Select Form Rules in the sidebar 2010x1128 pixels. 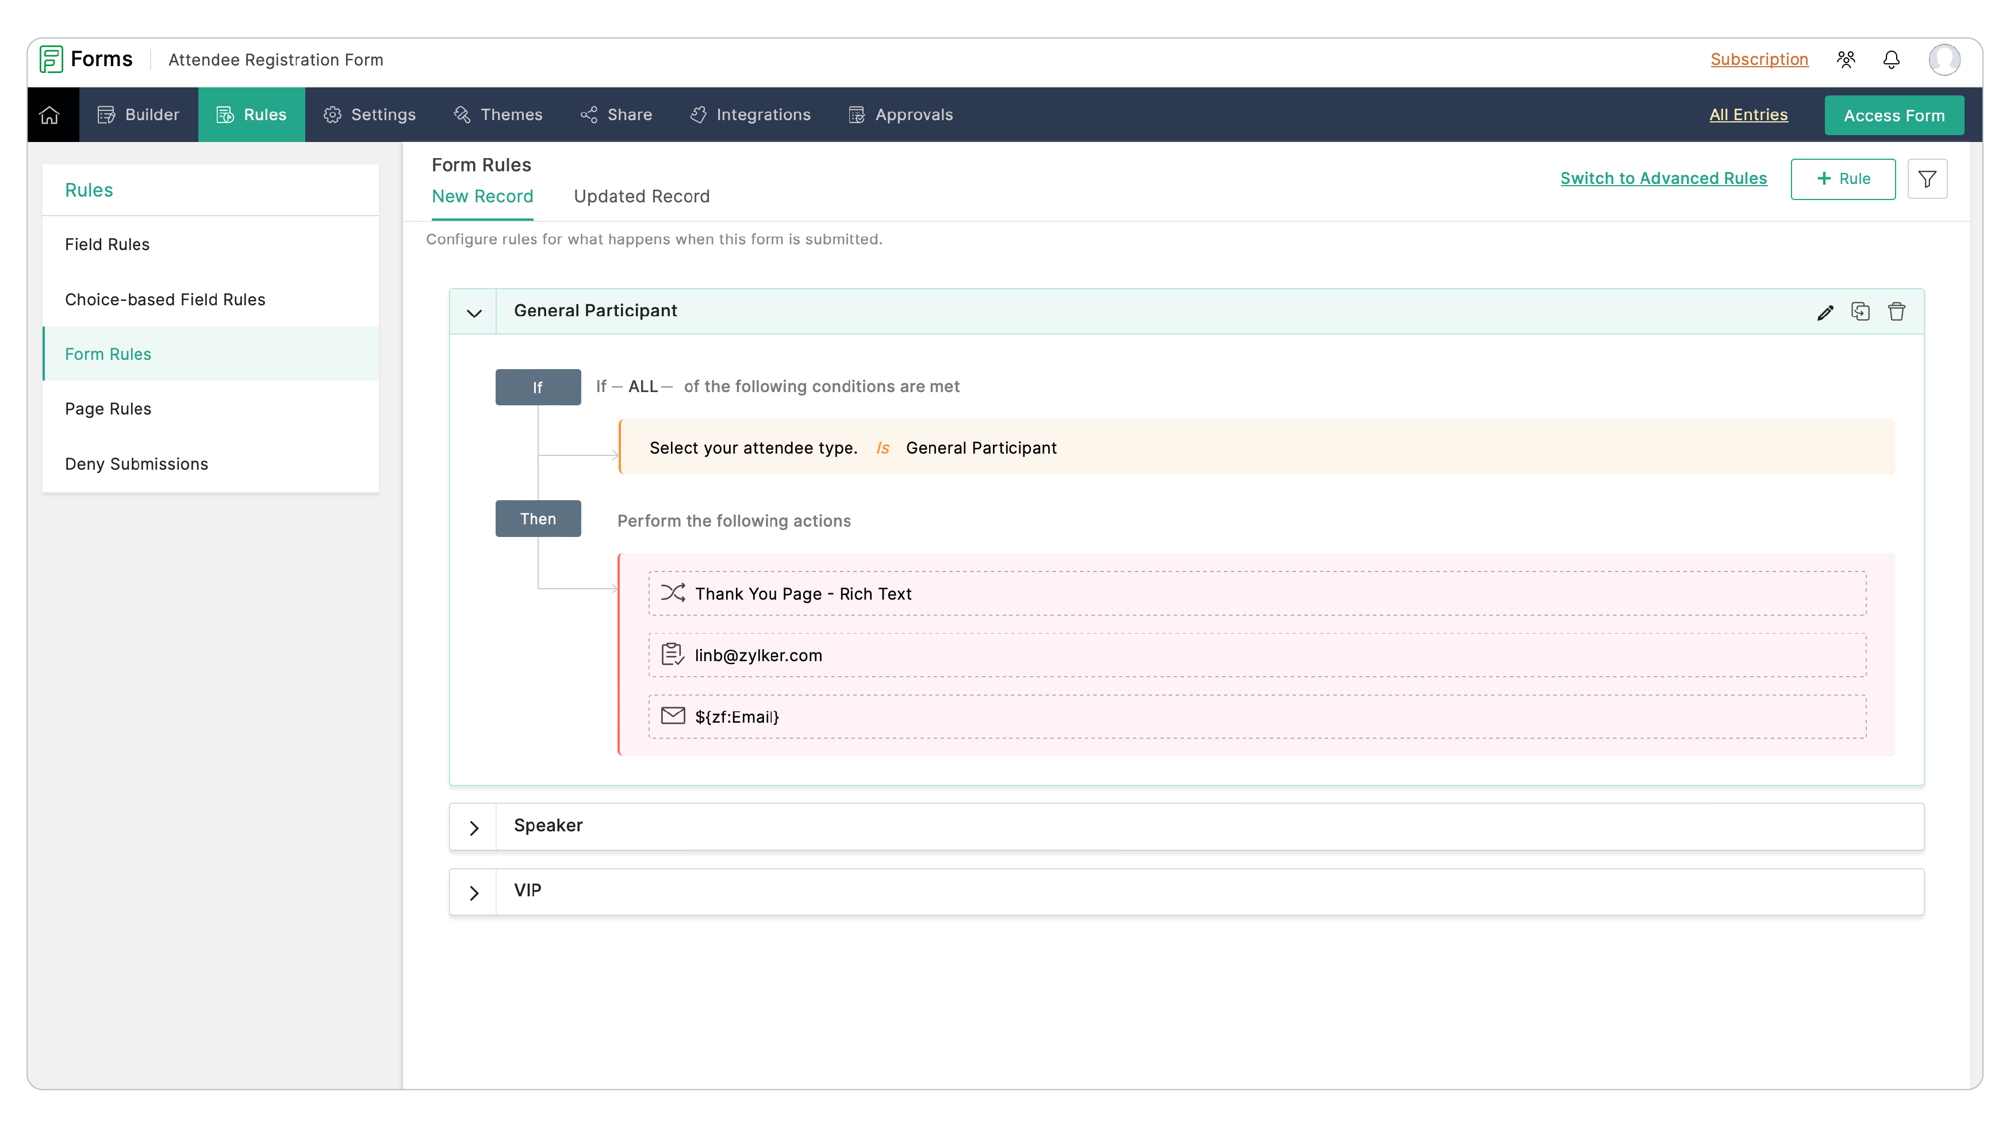(210, 354)
